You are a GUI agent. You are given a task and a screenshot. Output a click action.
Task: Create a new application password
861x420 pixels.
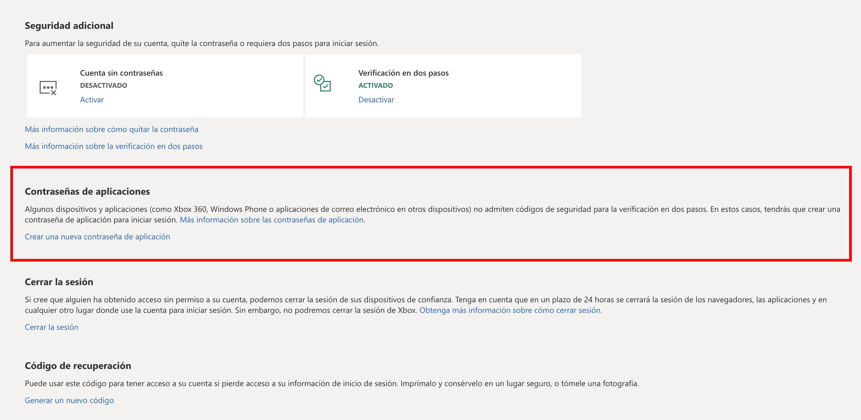click(97, 237)
